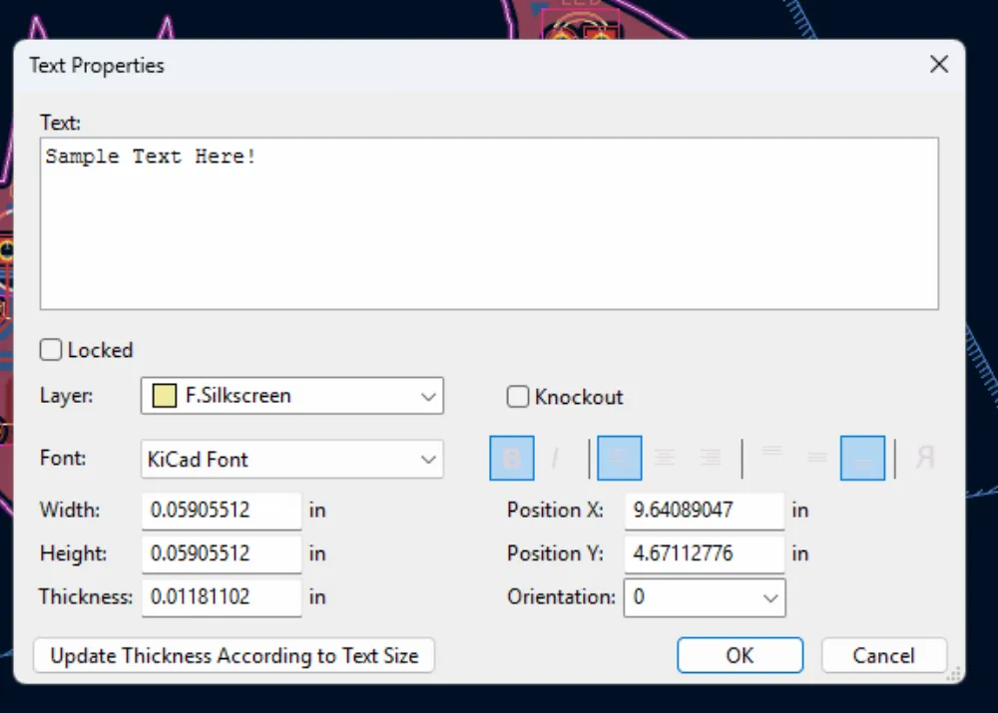
Task: Toggle the Bold text style button
Action: [512, 459]
